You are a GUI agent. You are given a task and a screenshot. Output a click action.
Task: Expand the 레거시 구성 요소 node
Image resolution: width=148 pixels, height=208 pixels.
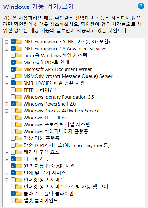[x=7, y=152]
